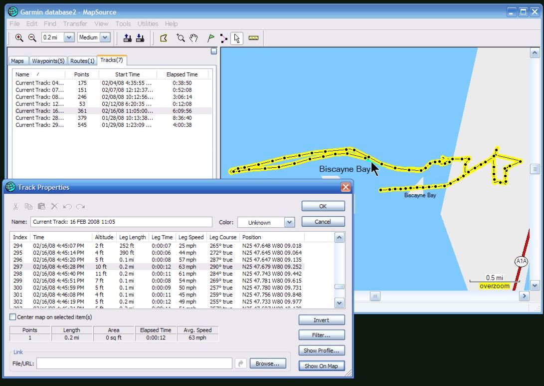Click the Delete X icon in Track Properties
544x386 pixels.
54,206
